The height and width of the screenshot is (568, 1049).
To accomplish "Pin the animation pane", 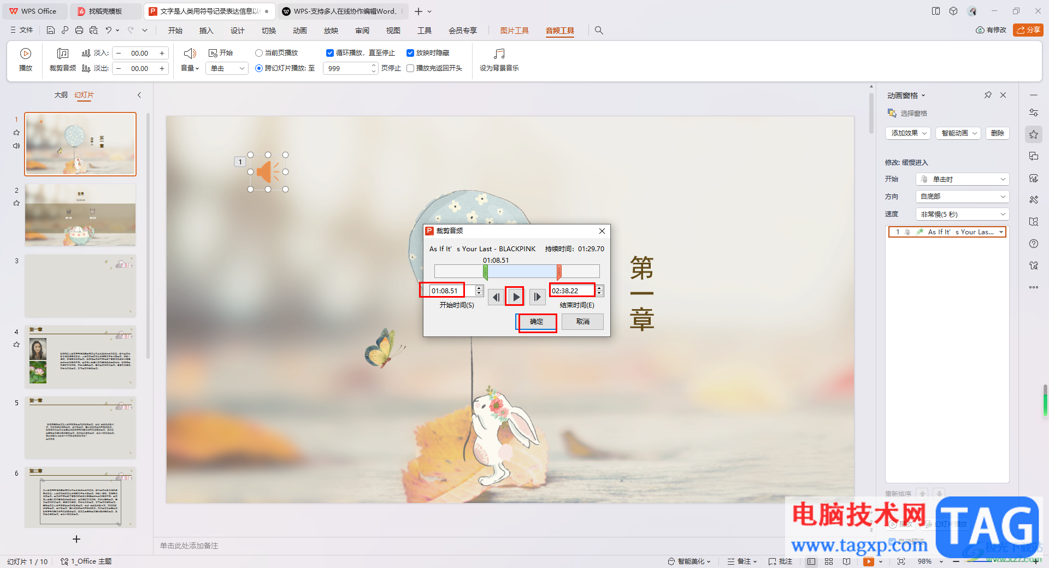I will pyautogui.click(x=988, y=95).
